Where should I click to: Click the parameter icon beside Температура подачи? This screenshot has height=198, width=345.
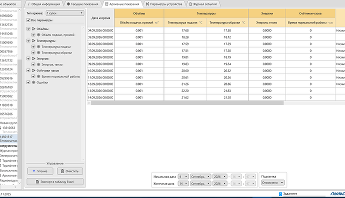tap(38, 46)
